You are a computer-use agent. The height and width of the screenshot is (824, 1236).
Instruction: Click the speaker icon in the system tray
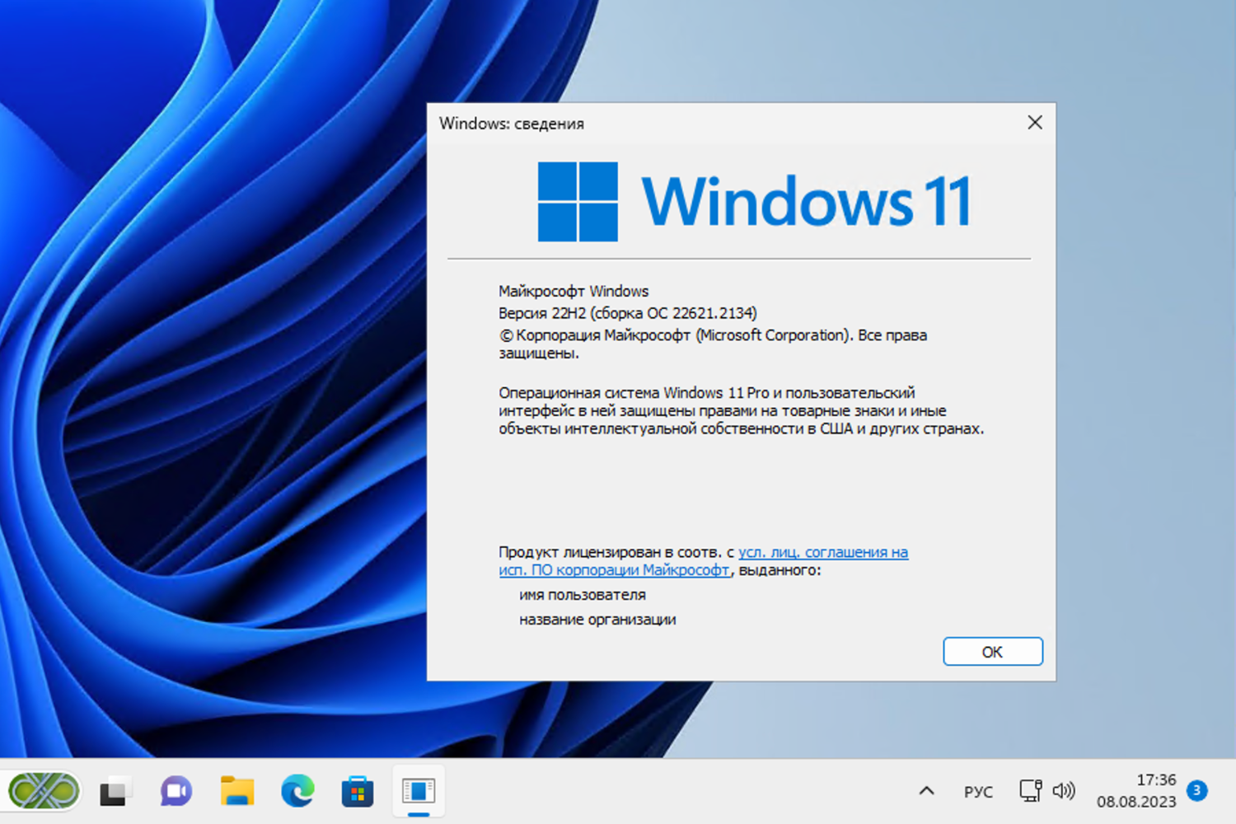[x=1064, y=791]
